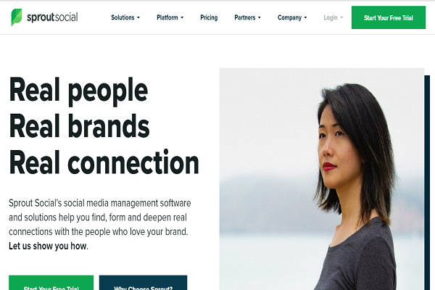Open the Login dropdown
Screen dimensions: 435x290
[333, 17]
